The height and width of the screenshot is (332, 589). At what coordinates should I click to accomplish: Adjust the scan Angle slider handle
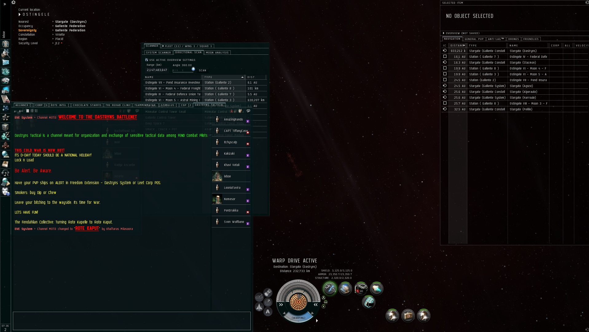coord(193,69)
